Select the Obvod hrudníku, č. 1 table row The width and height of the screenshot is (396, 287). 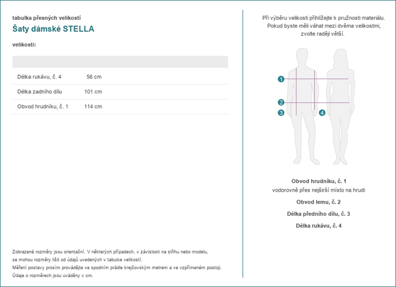(120, 106)
